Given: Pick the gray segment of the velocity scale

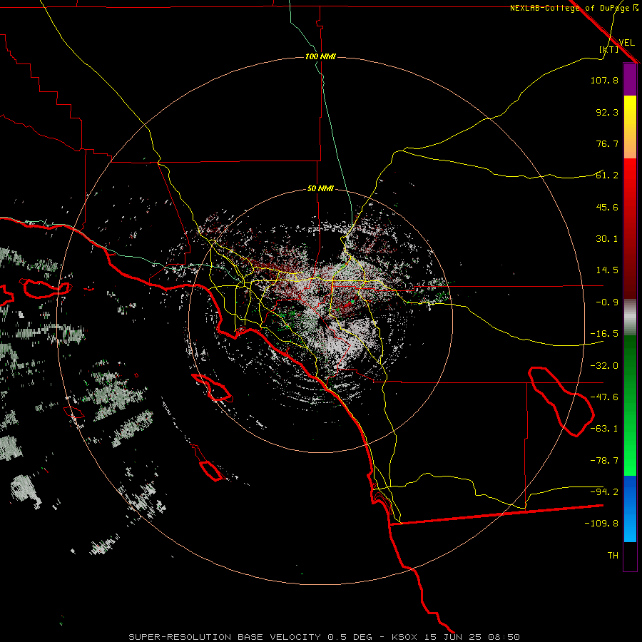Looking at the screenshot, I should click(630, 317).
